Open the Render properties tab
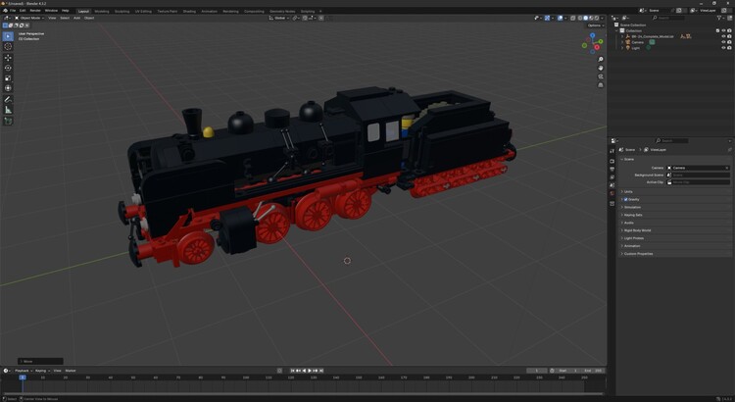 [x=612, y=161]
